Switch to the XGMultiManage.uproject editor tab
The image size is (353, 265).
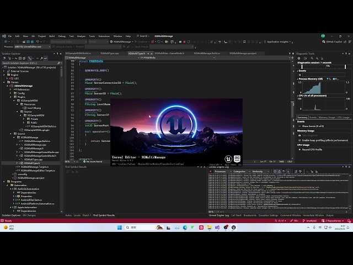coord(243,54)
